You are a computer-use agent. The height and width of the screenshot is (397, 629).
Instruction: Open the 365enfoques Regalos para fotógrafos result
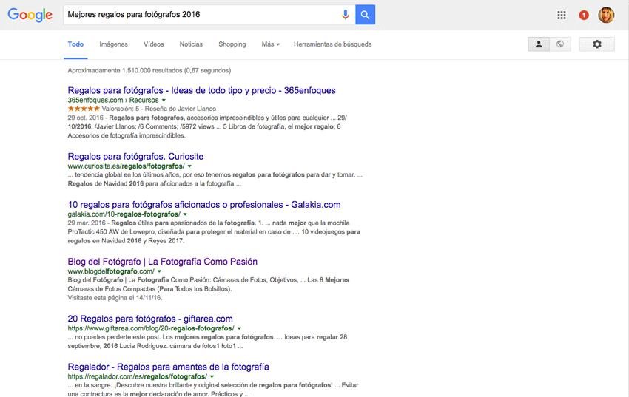(201, 90)
